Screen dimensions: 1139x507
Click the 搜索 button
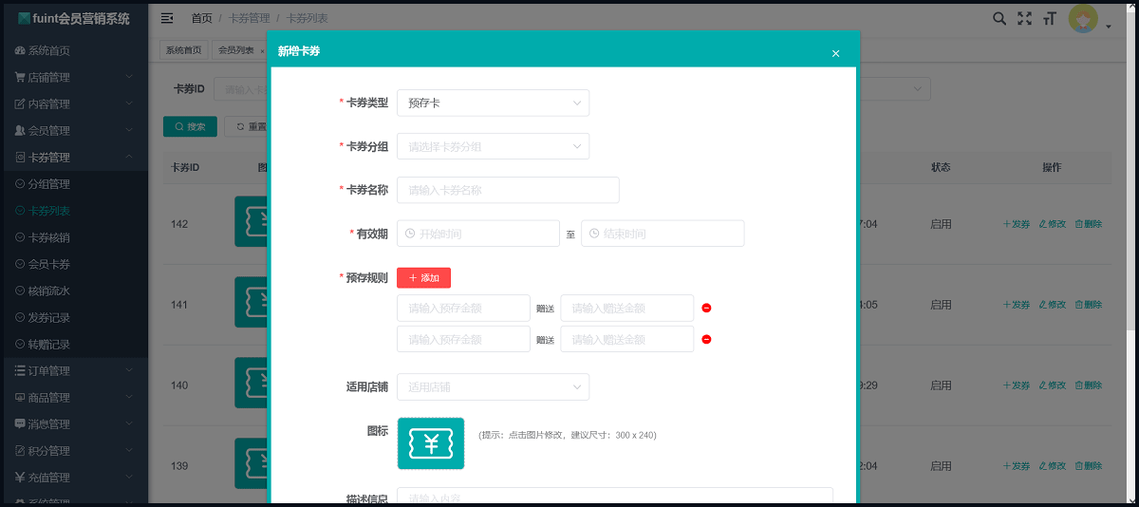pos(190,126)
